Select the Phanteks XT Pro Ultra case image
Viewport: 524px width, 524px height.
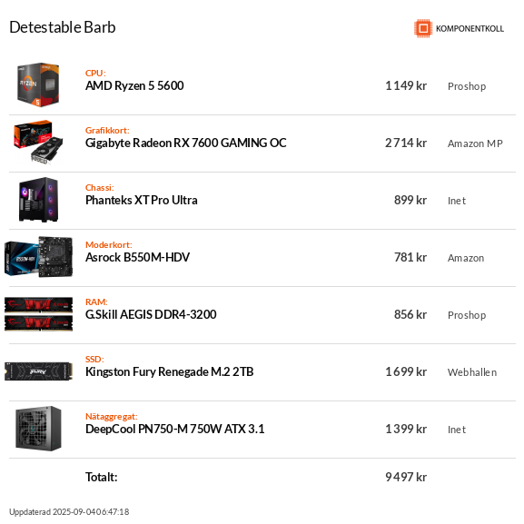point(38,200)
